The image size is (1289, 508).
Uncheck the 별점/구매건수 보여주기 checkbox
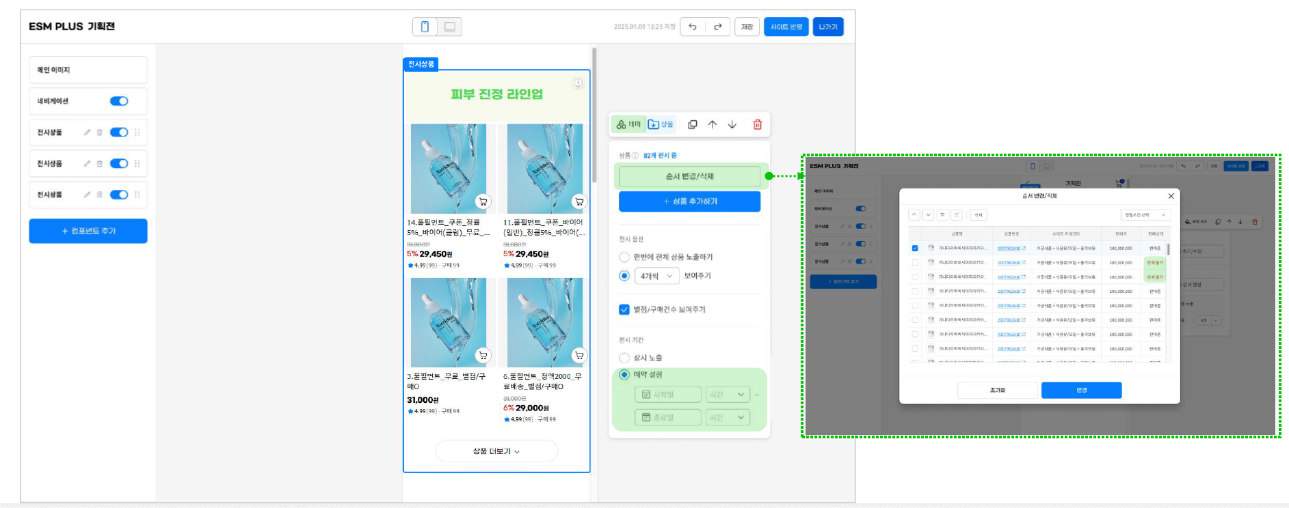click(x=624, y=309)
